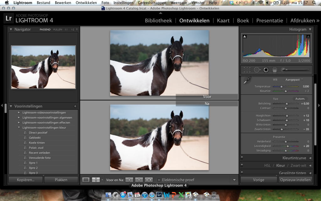The height and width of the screenshot is (201, 321).
Task: Open the Gereedschappen menu
Action: click(152, 3)
